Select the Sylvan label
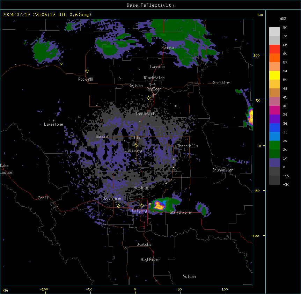The height and width of the screenshot is (294, 301). click(136, 86)
